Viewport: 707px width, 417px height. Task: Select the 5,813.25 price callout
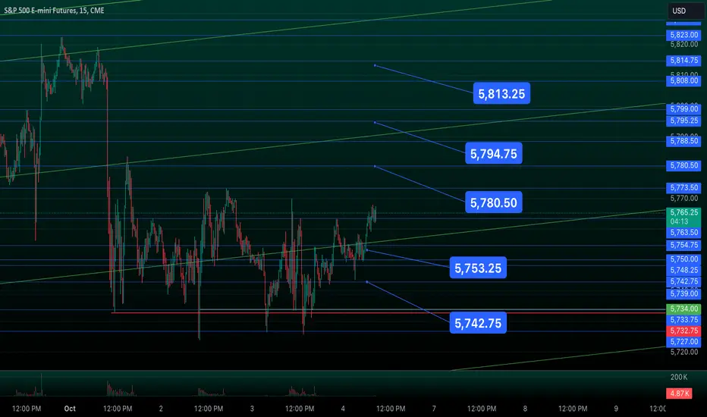click(x=501, y=94)
